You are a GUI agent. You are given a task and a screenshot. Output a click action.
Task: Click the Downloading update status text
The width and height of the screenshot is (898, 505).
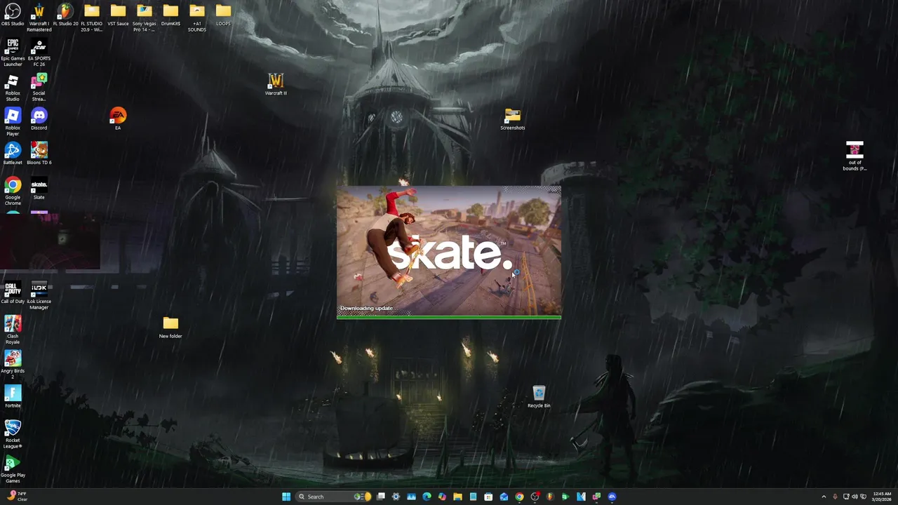367,308
